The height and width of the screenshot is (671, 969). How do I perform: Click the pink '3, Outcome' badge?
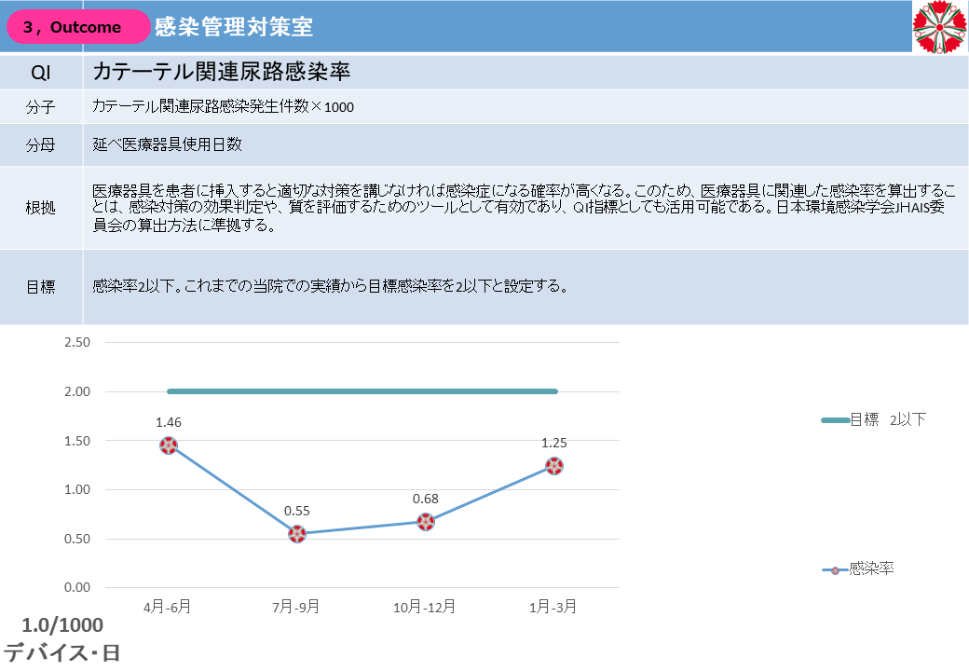pos(78,27)
